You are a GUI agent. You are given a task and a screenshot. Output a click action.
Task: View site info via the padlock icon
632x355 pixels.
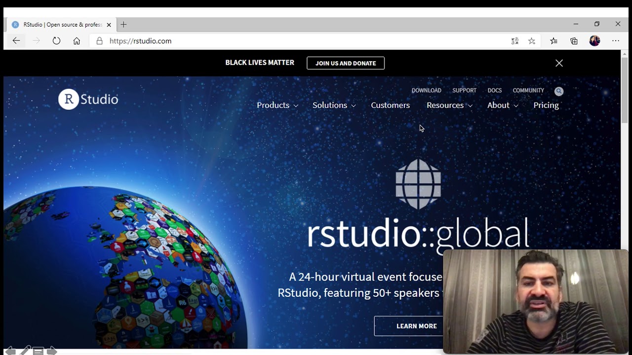coord(99,41)
